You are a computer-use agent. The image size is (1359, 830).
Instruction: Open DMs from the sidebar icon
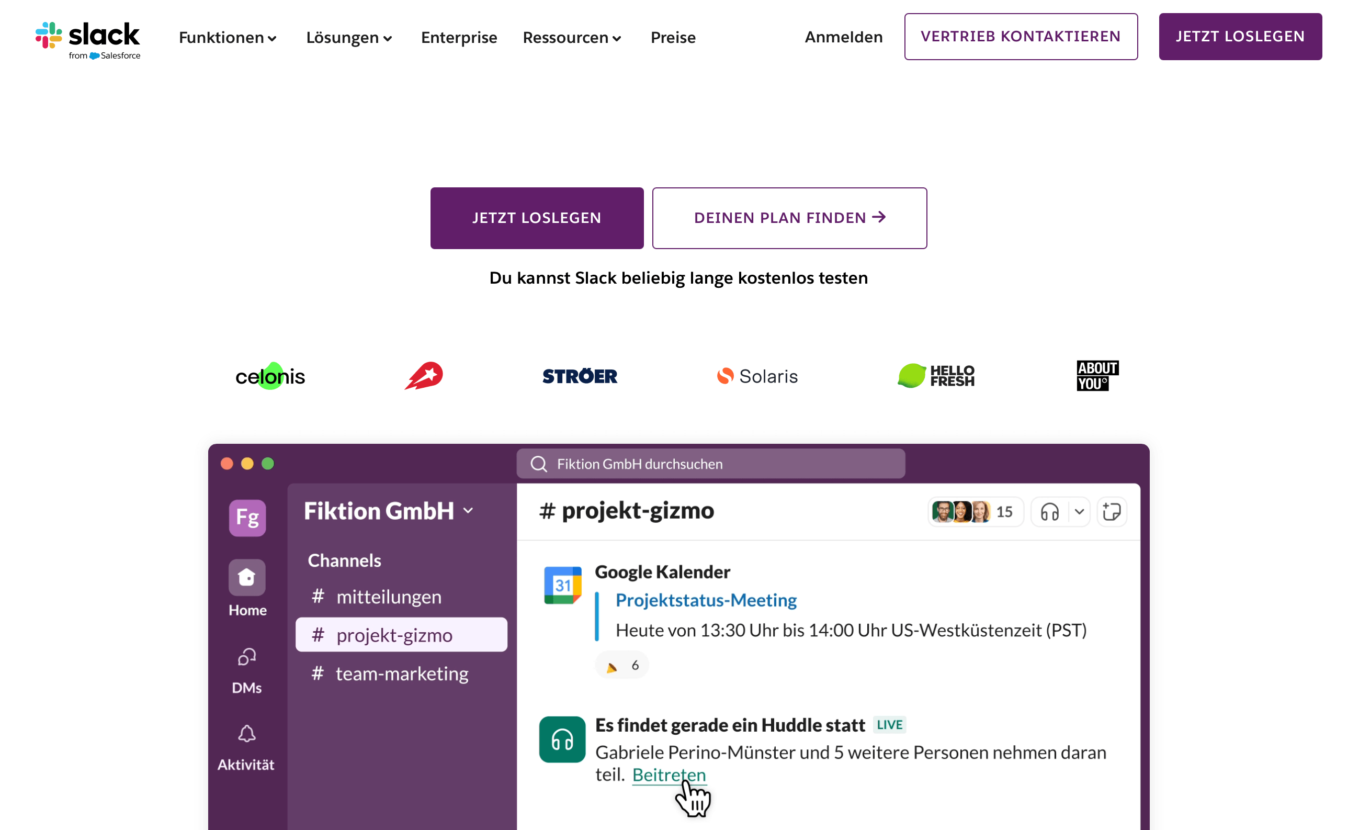coord(247,657)
